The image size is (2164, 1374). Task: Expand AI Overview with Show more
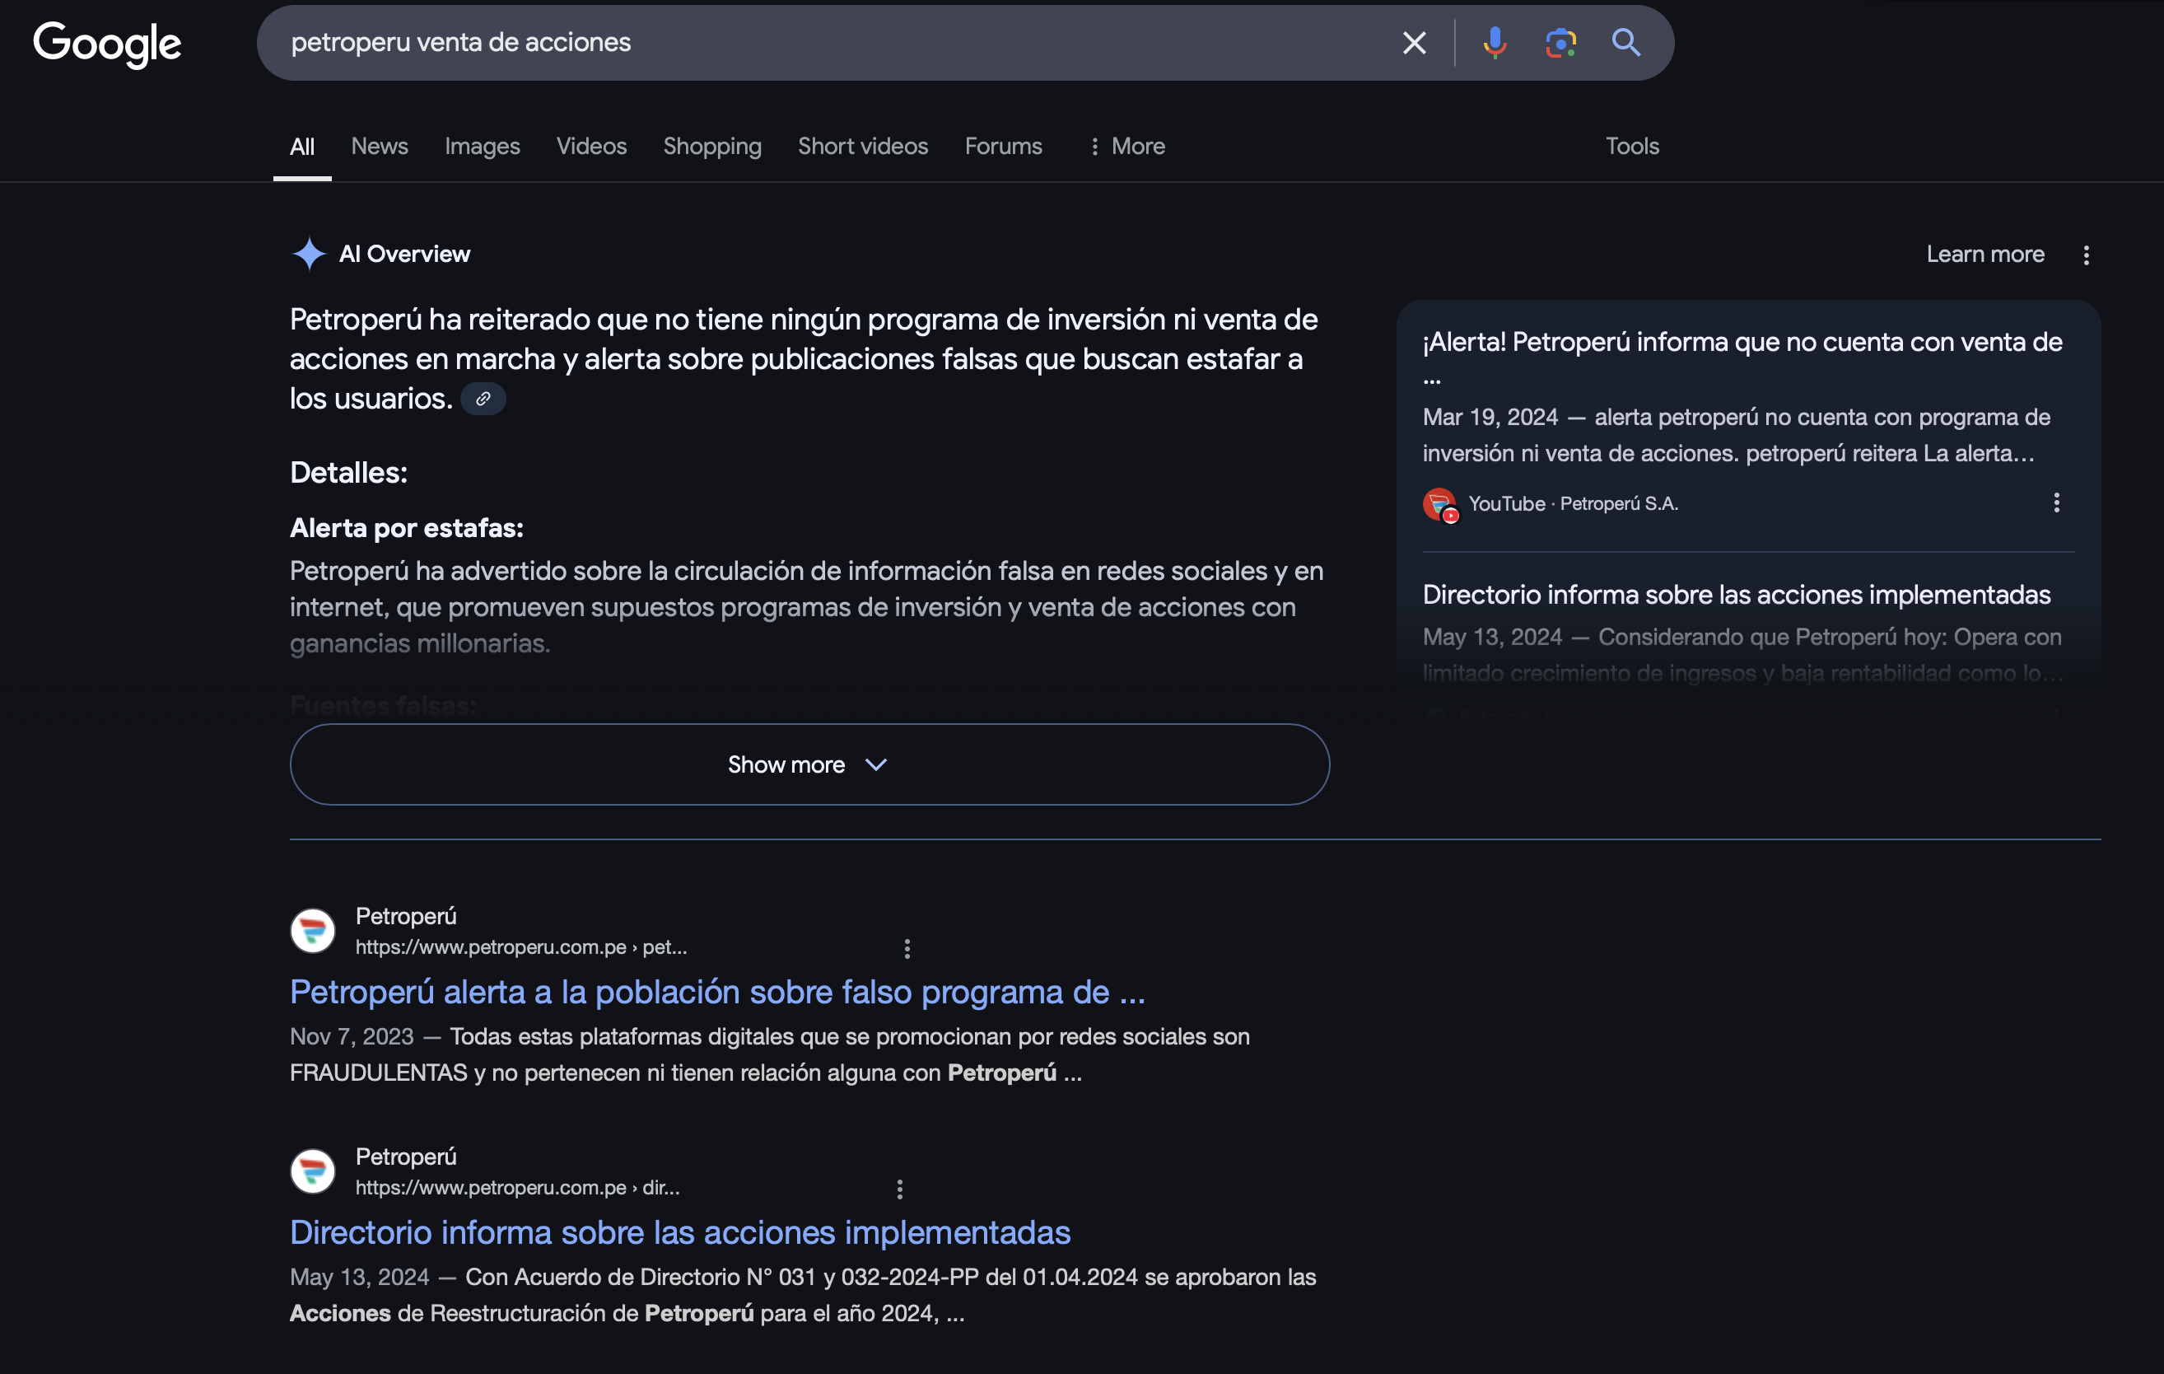point(809,764)
